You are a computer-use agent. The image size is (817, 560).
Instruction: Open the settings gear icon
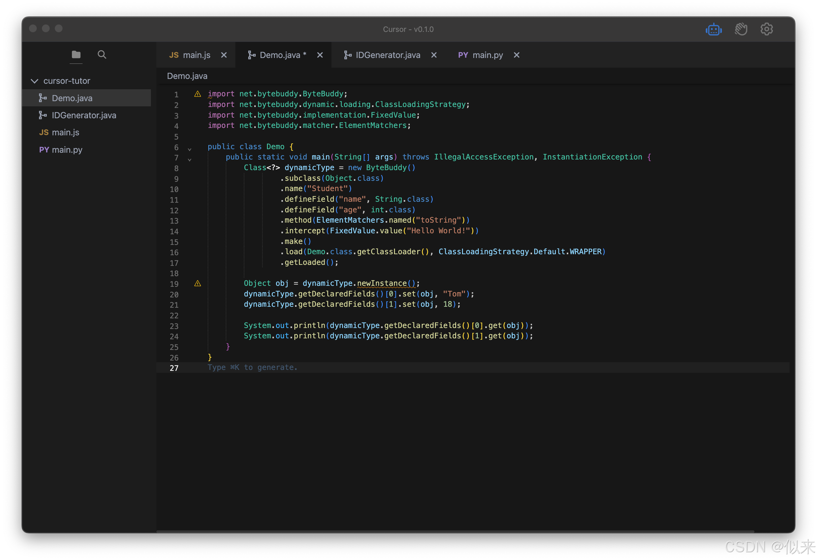(766, 29)
